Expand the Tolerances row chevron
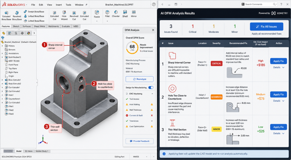Viewport: 291px width, 160px height. (x=152, y=121)
